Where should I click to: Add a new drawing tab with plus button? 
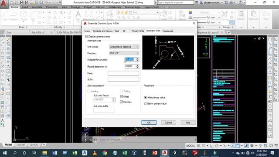(228, 32)
